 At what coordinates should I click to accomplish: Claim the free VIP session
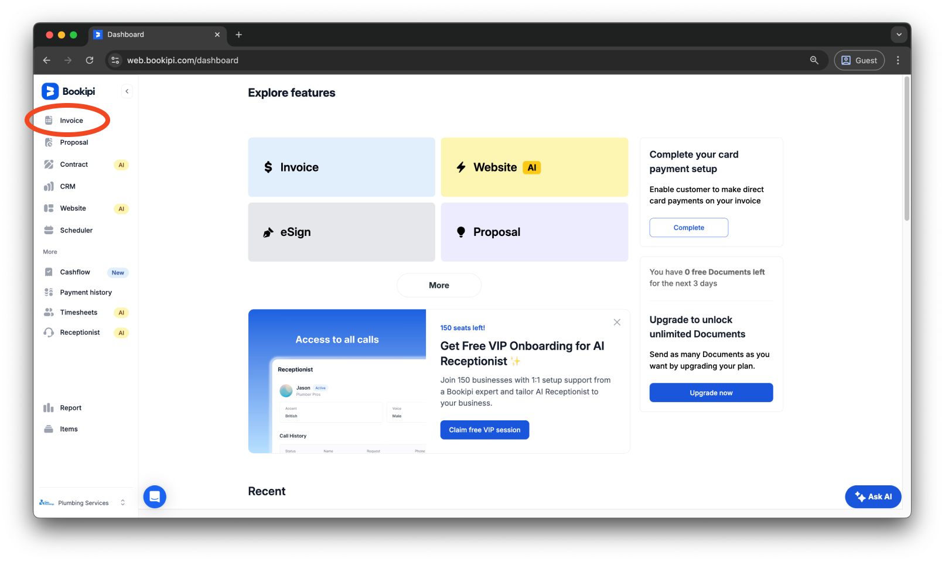485,429
